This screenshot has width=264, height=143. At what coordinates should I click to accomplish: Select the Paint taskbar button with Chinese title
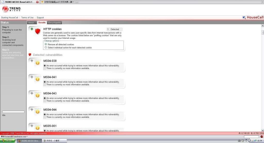click(54, 141)
